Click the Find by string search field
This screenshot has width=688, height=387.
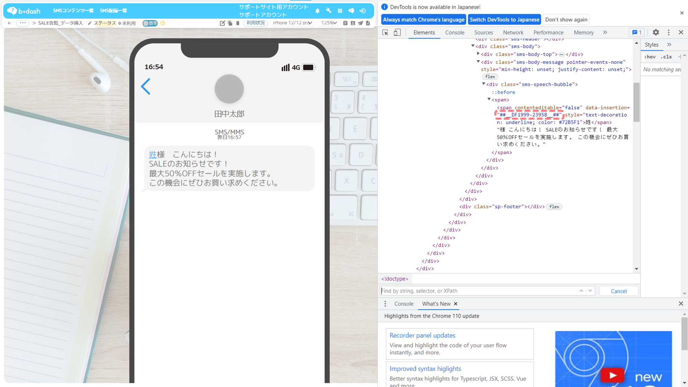pyautogui.click(x=478, y=291)
